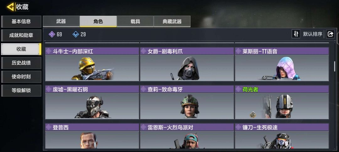Viewport: 339px width, 152px height.
Task: Click the emblem badge on 荷光者 card
Action: 253,114
